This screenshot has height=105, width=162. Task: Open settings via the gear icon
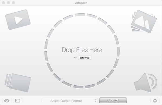(x=155, y=101)
